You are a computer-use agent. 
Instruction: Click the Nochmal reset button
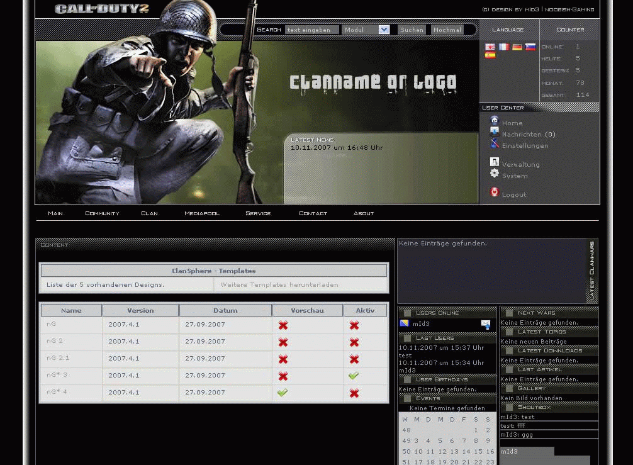pos(447,30)
